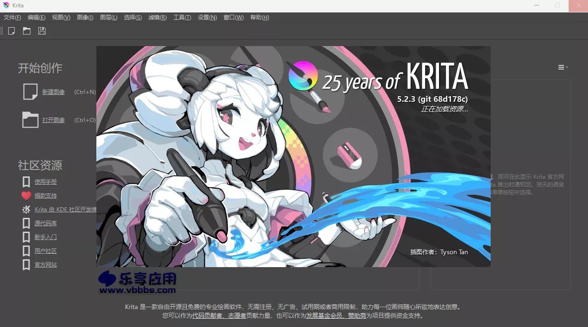
Task: Click the Save icon in the toolbar
Action: click(x=42, y=30)
